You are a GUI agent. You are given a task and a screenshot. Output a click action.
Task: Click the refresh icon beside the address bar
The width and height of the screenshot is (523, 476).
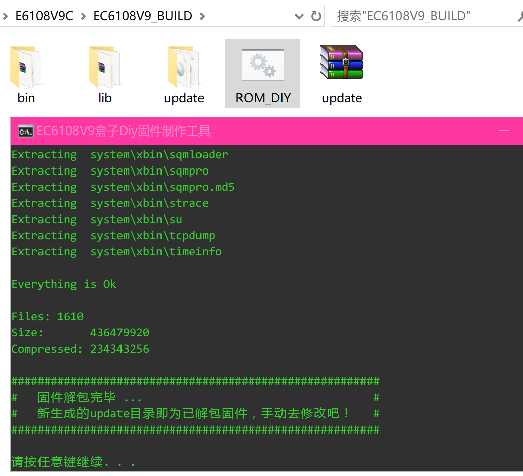316,16
